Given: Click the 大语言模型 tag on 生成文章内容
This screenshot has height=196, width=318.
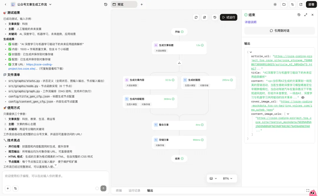Looking at the screenshot, I should 132,86.
